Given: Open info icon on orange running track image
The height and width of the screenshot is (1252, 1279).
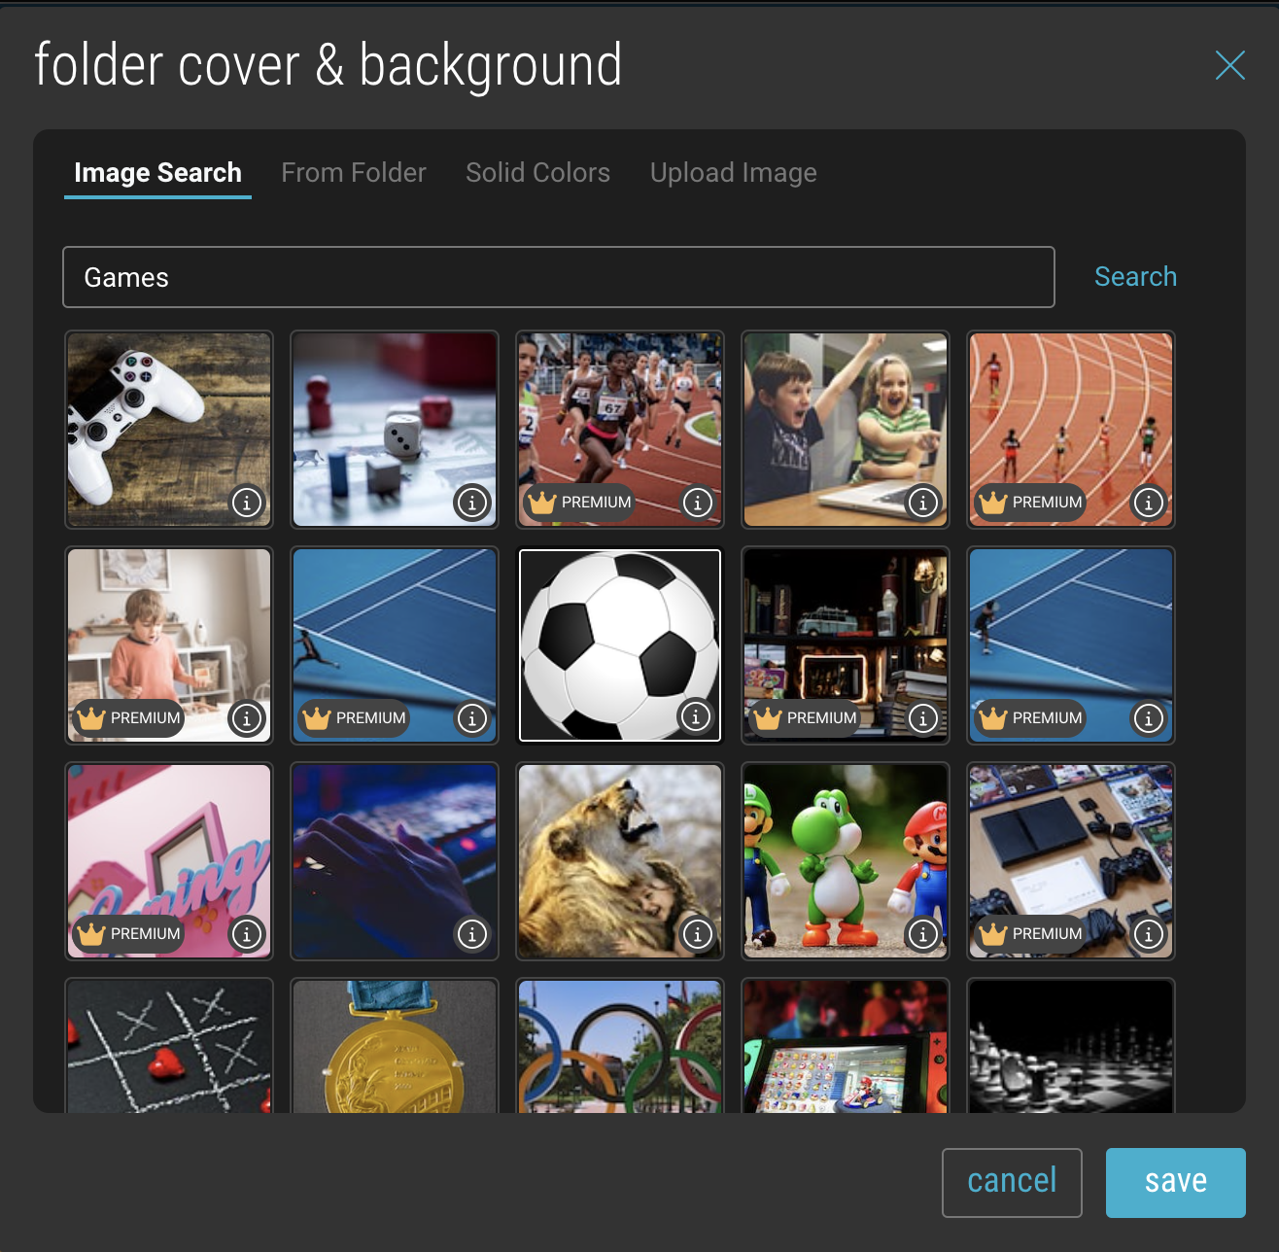Looking at the screenshot, I should [1149, 503].
